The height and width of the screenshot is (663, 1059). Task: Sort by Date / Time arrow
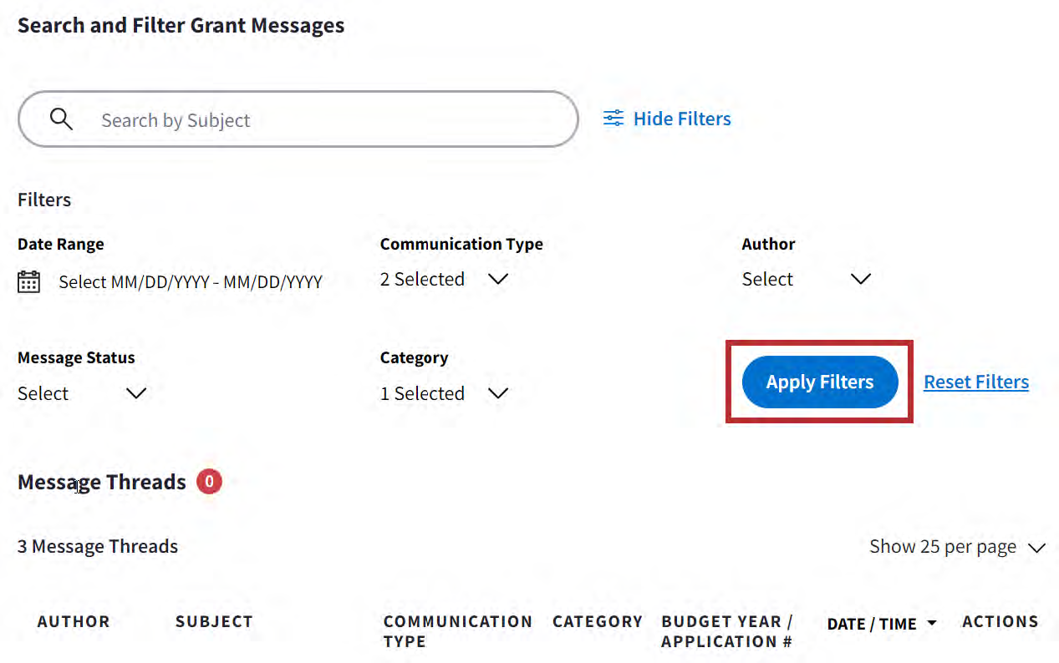pyautogui.click(x=931, y=624)
